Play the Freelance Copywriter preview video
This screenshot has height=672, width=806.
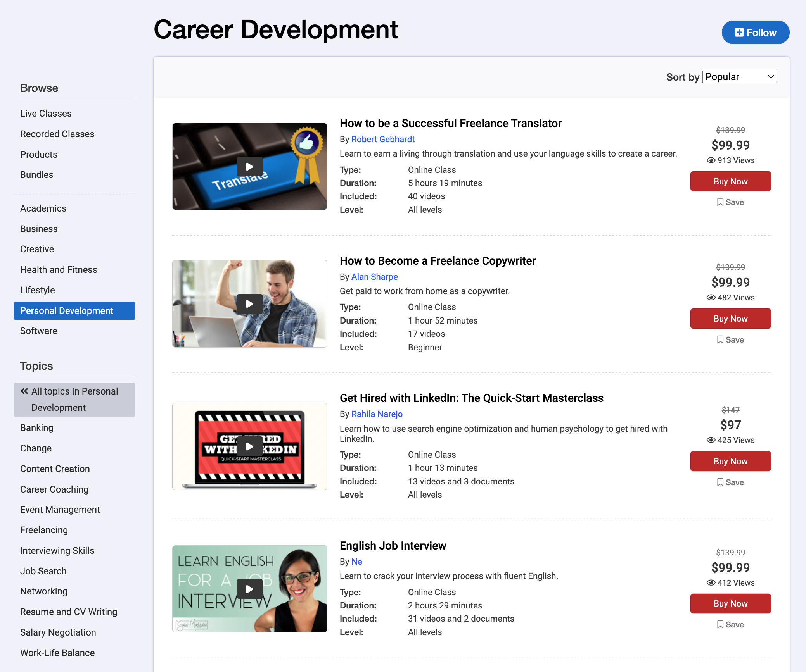tap(249, 304)
